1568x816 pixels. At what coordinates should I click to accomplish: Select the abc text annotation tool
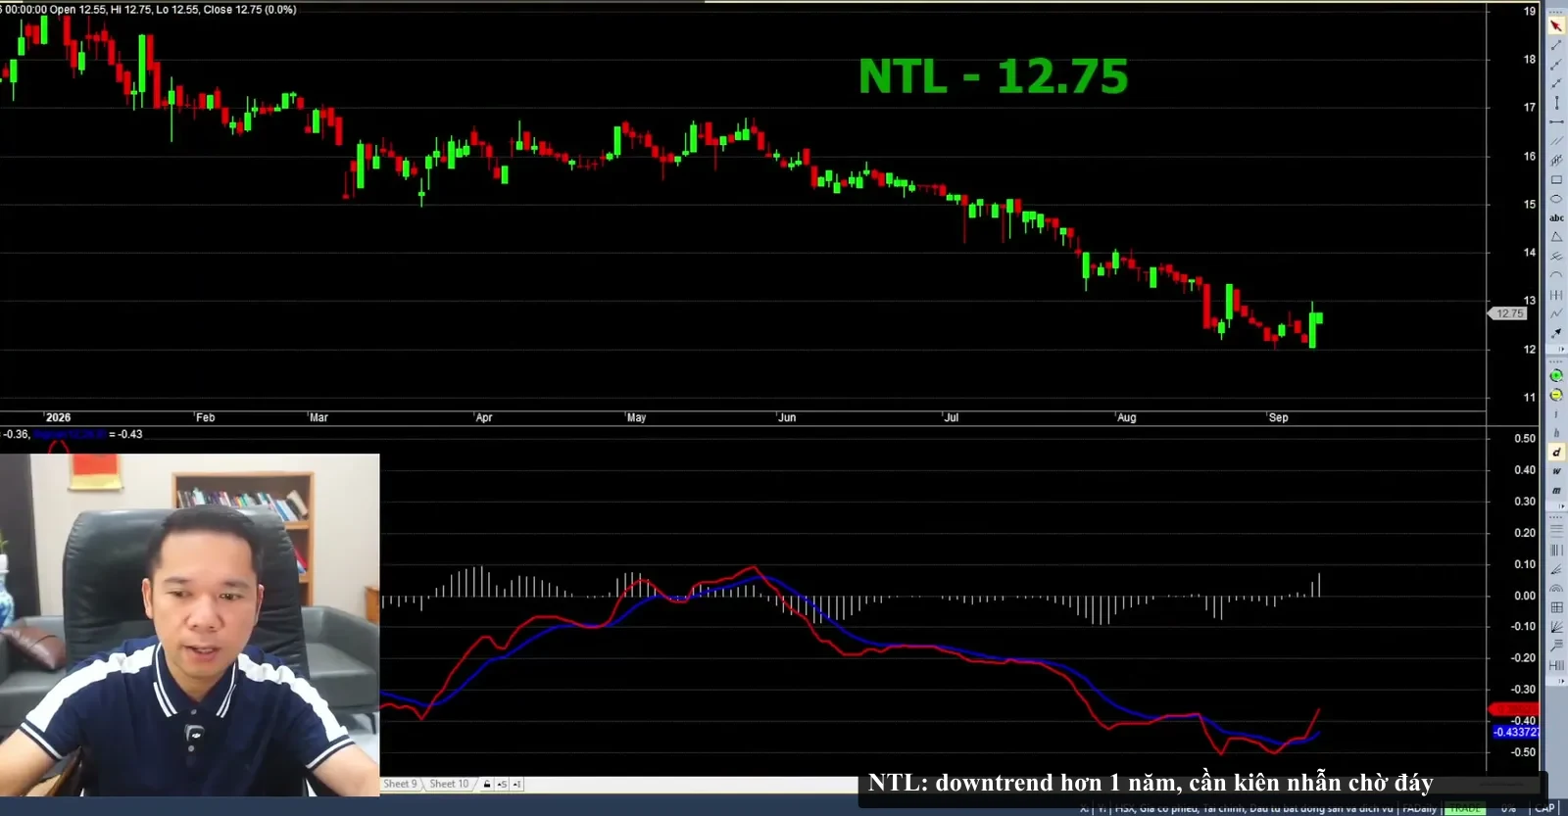(x=1556, y=218)
